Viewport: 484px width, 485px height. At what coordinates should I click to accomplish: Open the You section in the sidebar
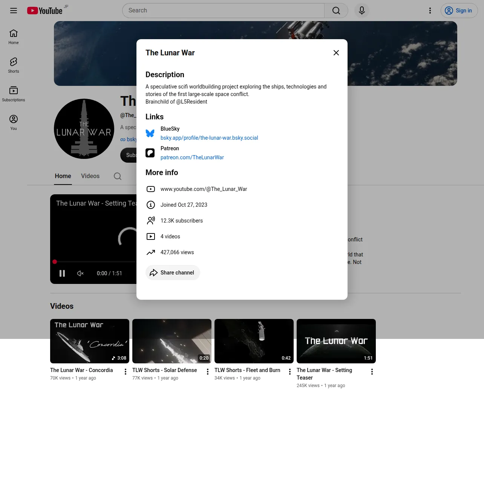pos(14,123)
